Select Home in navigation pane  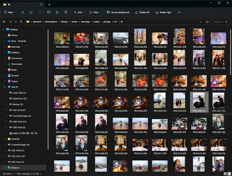pos(14,35)
